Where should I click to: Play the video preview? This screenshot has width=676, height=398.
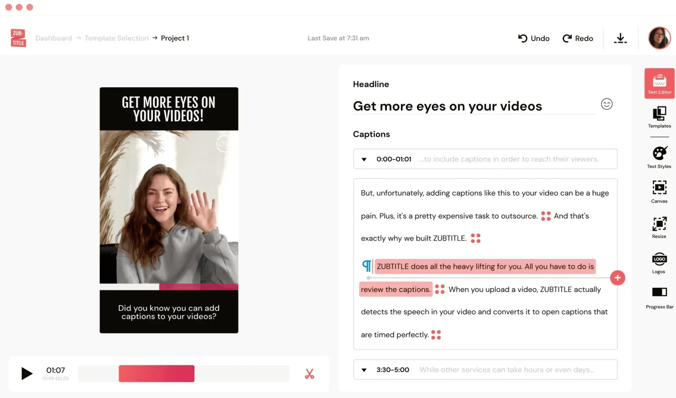pos(27,373)
